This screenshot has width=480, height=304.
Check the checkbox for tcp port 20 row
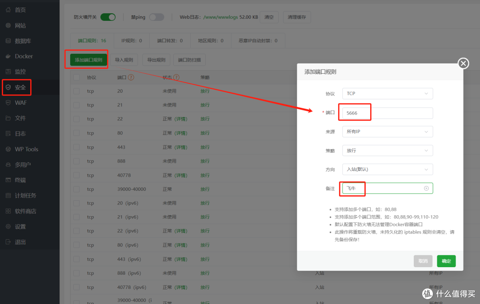tap(76, 91)
